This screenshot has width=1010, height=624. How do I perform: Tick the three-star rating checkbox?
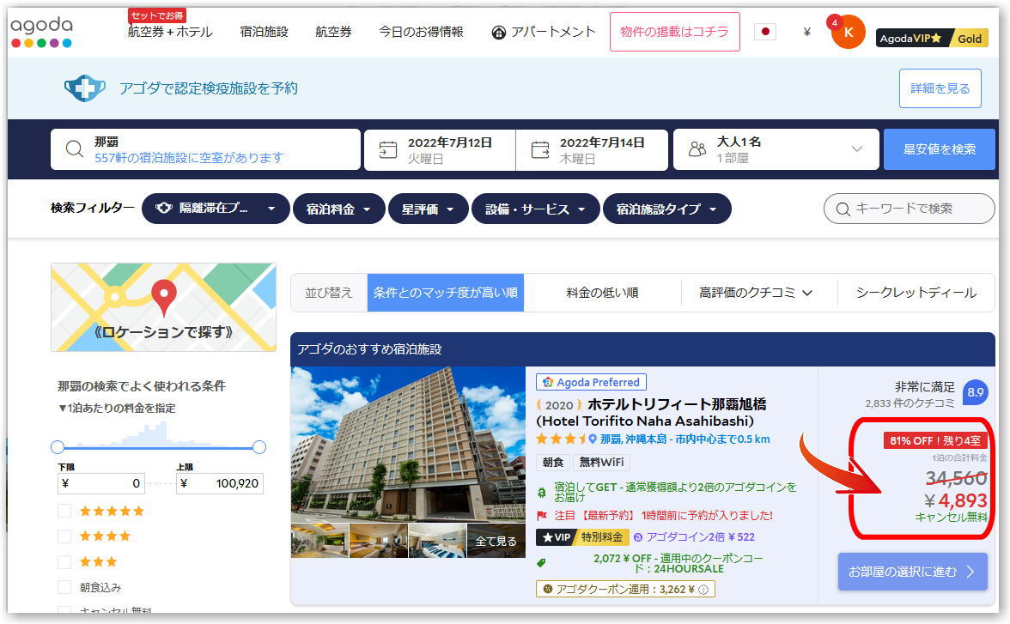[64, 561]
